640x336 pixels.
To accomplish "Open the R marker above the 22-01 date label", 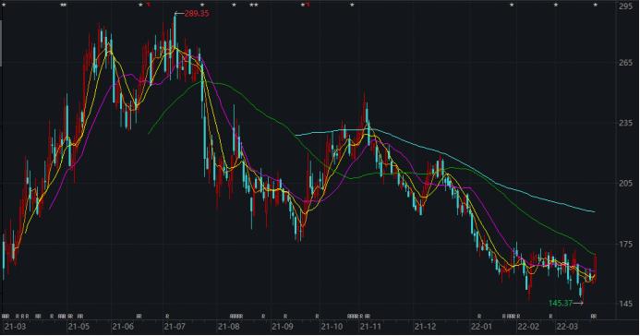I will tap(479, 316).
